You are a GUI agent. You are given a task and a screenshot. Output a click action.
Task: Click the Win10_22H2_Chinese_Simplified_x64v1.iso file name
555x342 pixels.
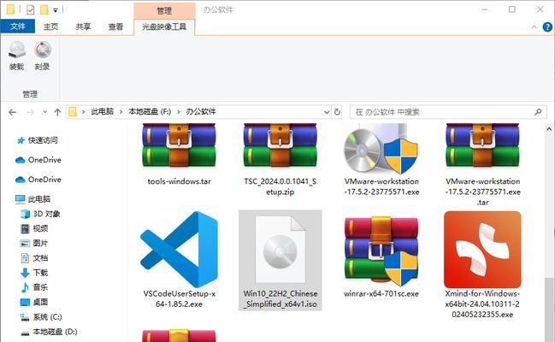[280, 298]
